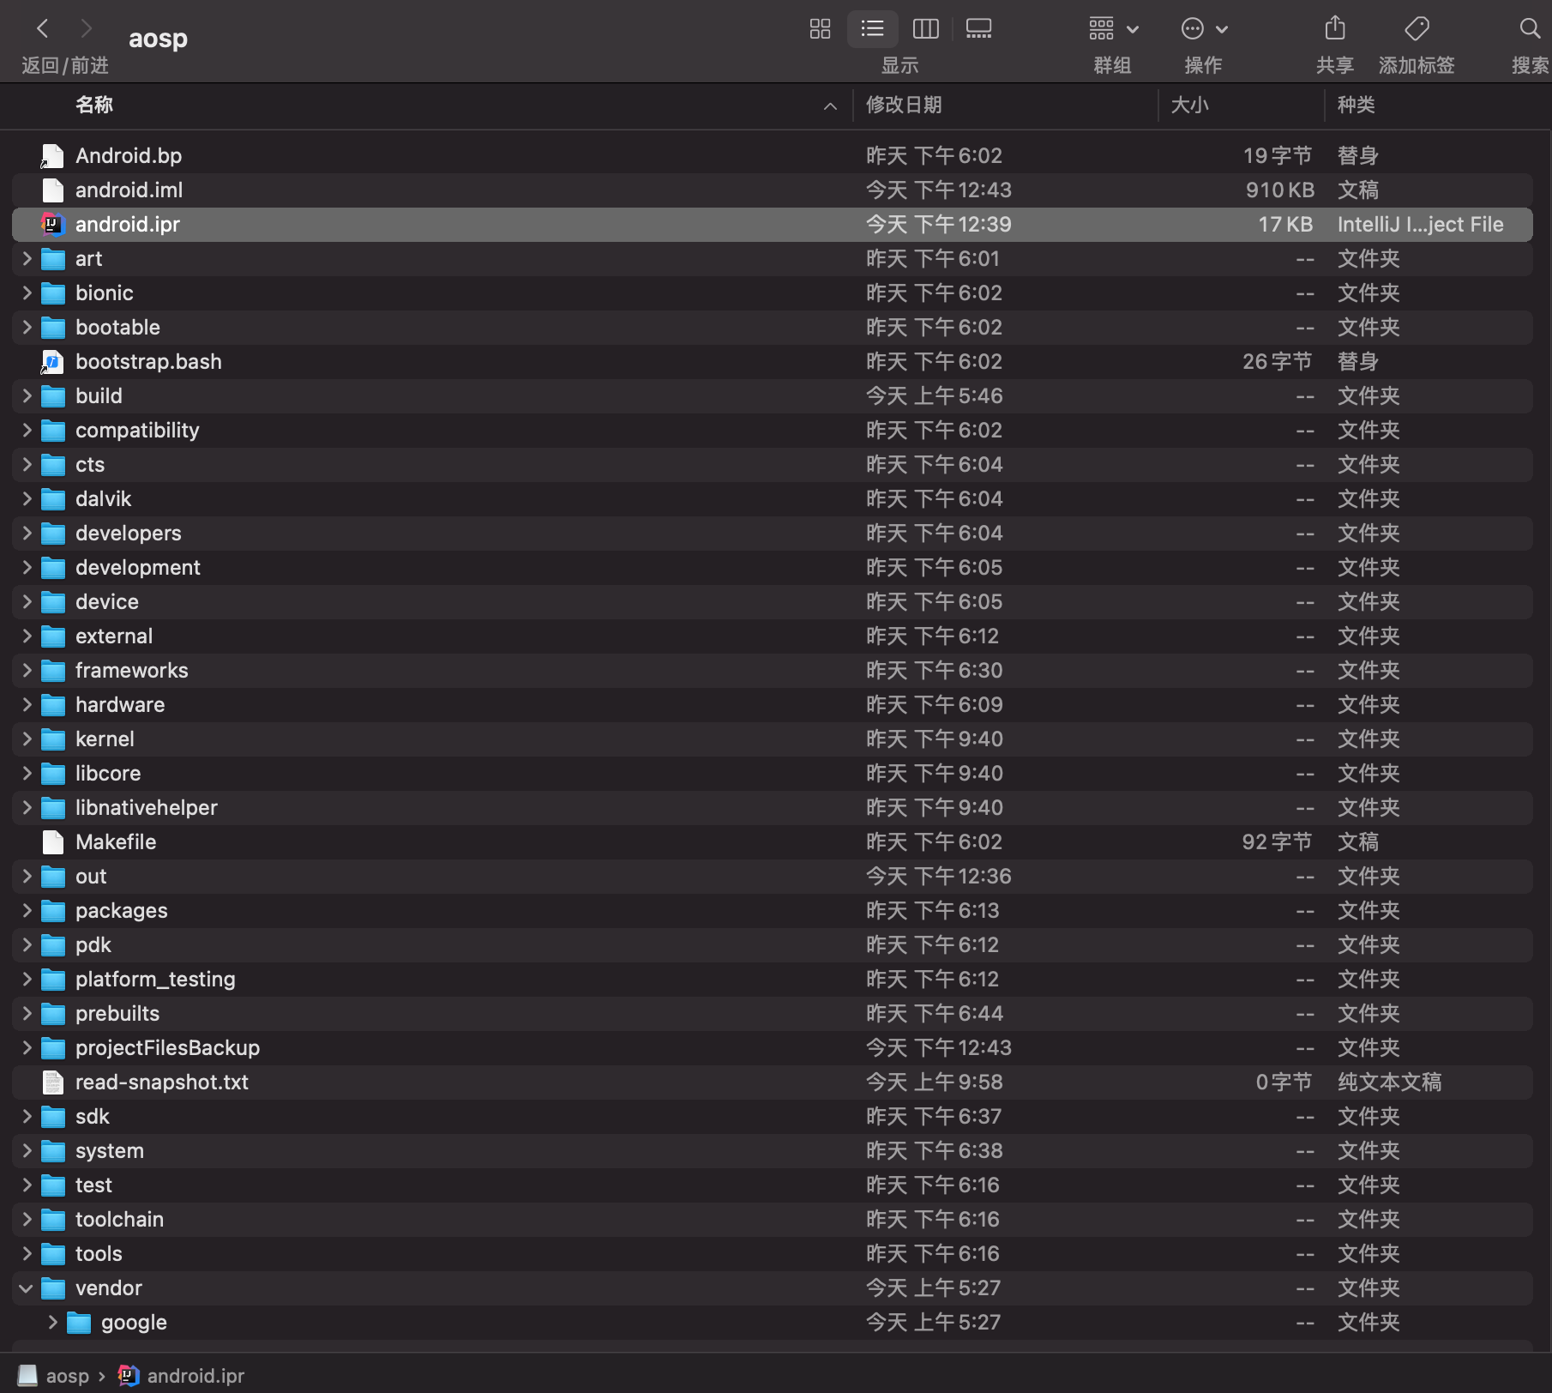Sort by the 种类 column header

click(x=1356, y=105)
